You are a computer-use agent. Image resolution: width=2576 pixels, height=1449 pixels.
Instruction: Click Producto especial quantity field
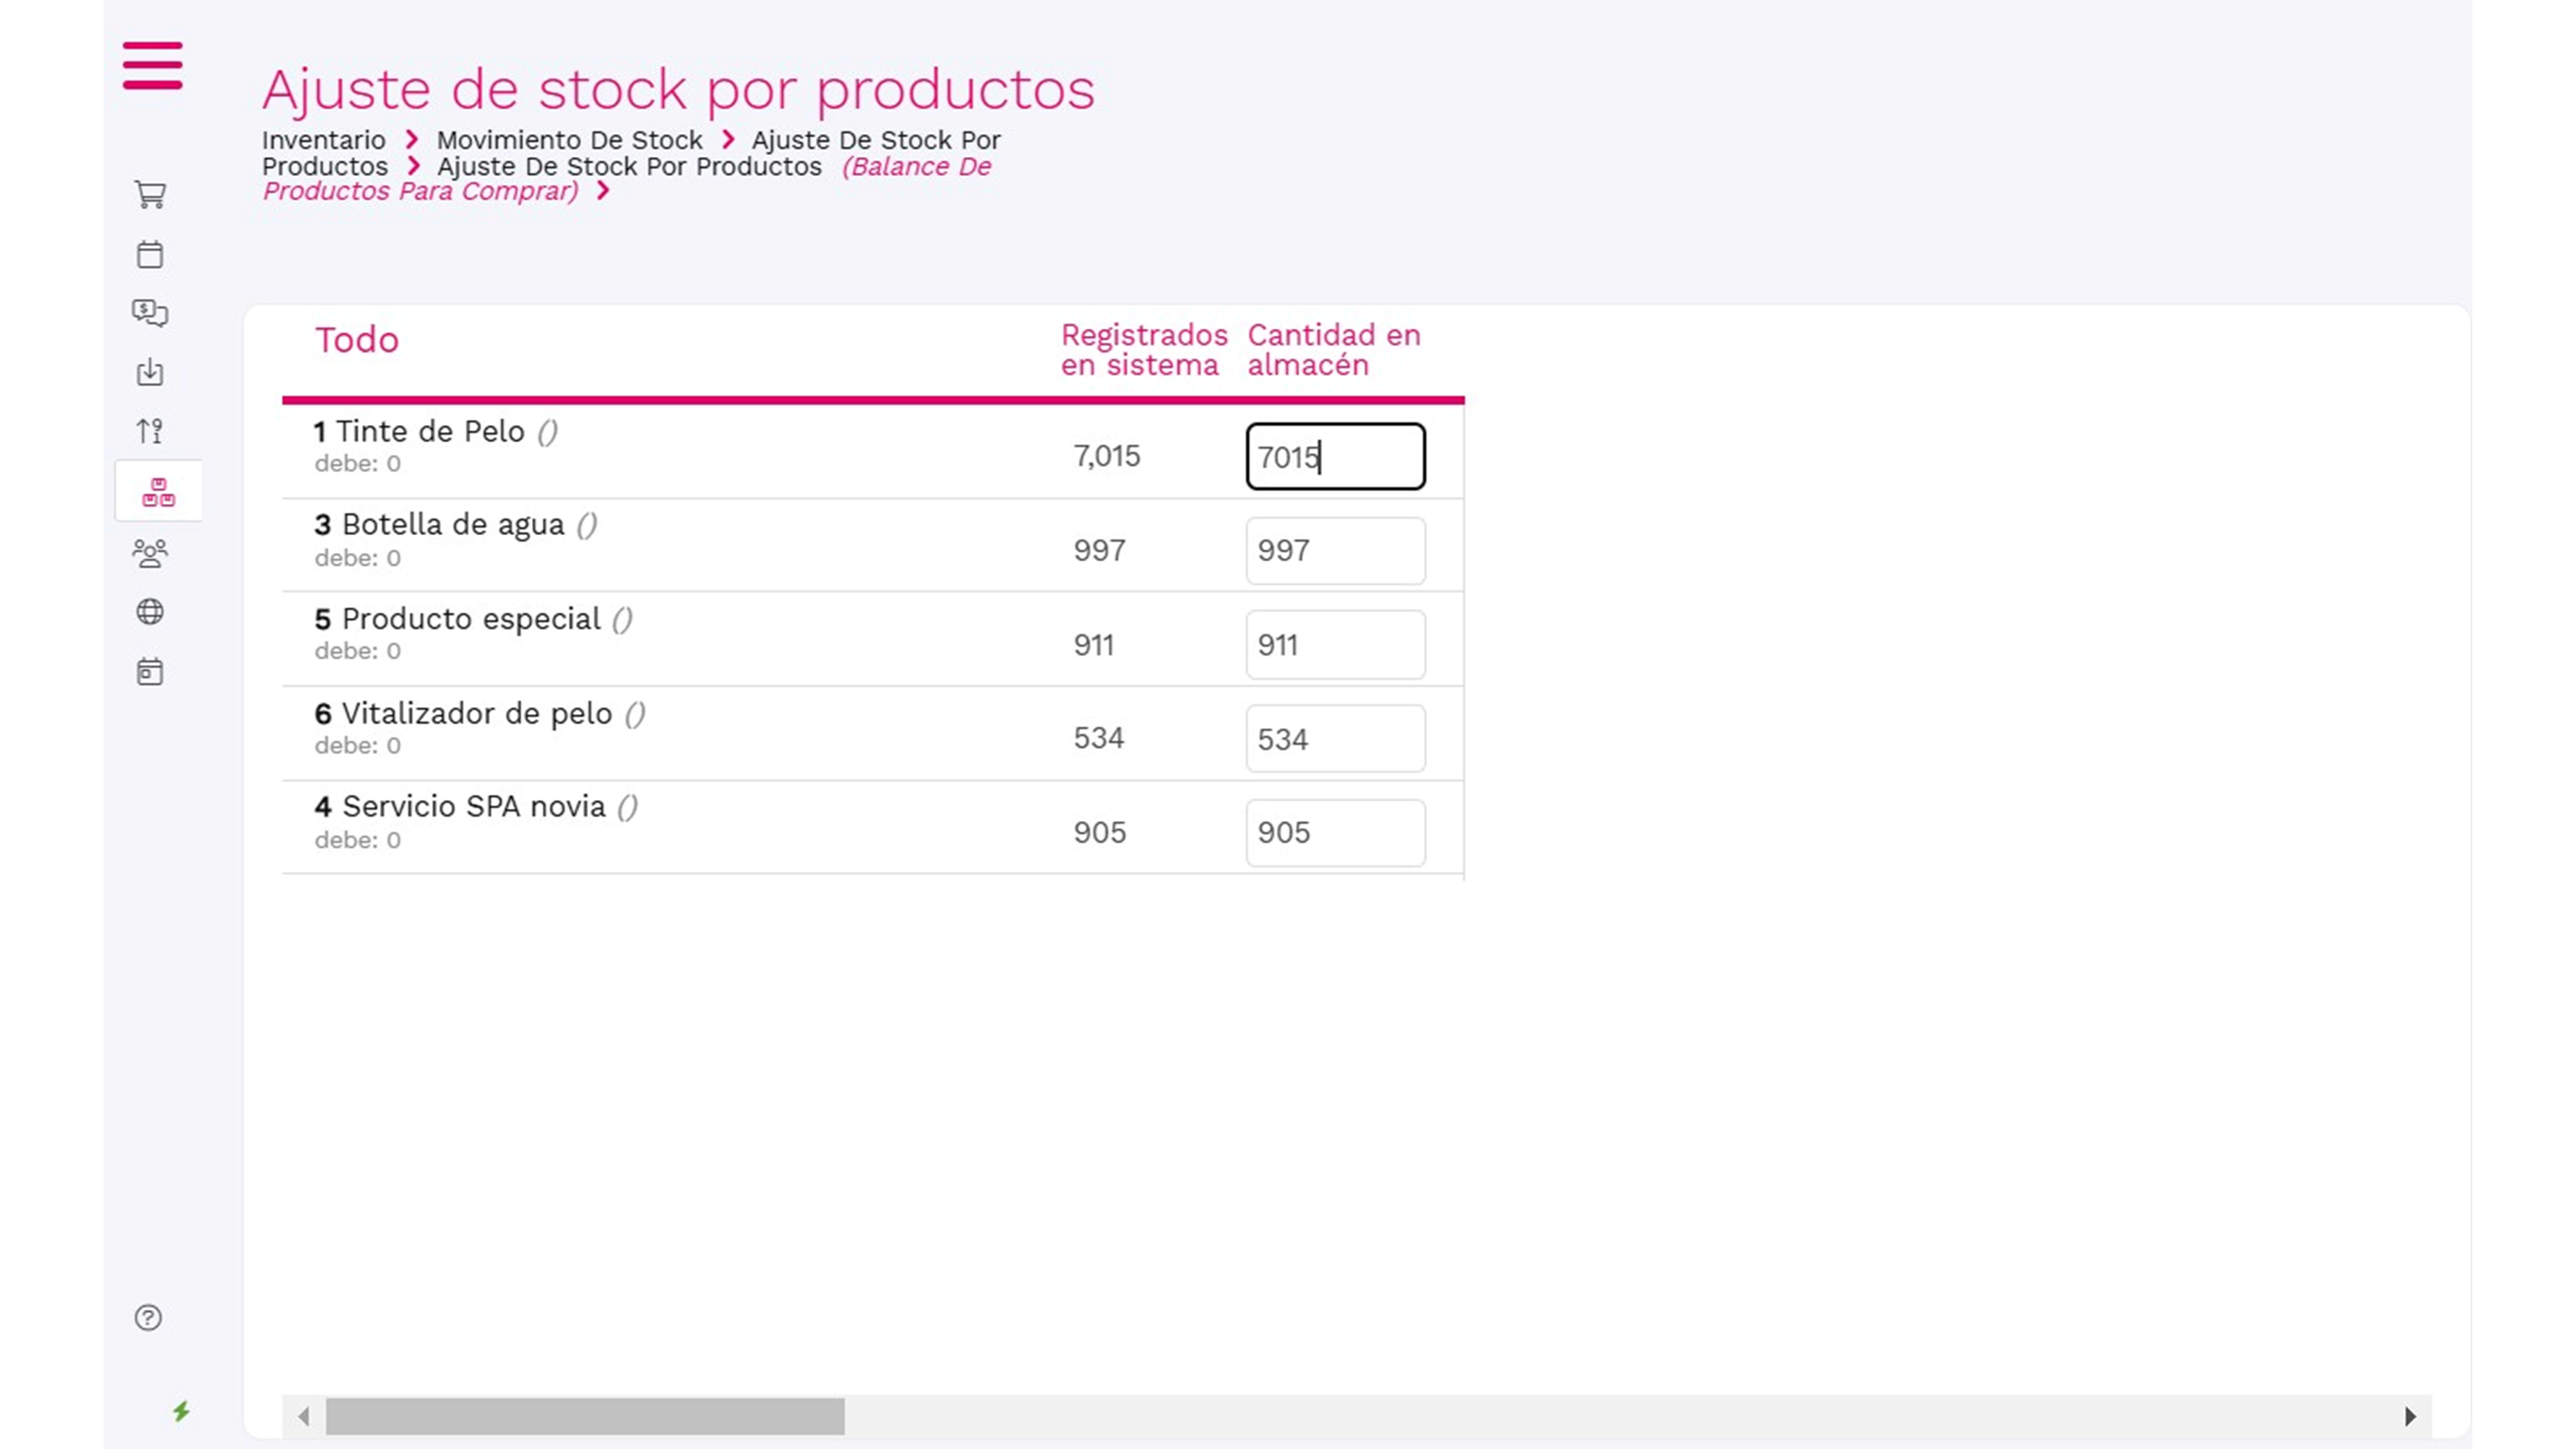click(1335, 645)
